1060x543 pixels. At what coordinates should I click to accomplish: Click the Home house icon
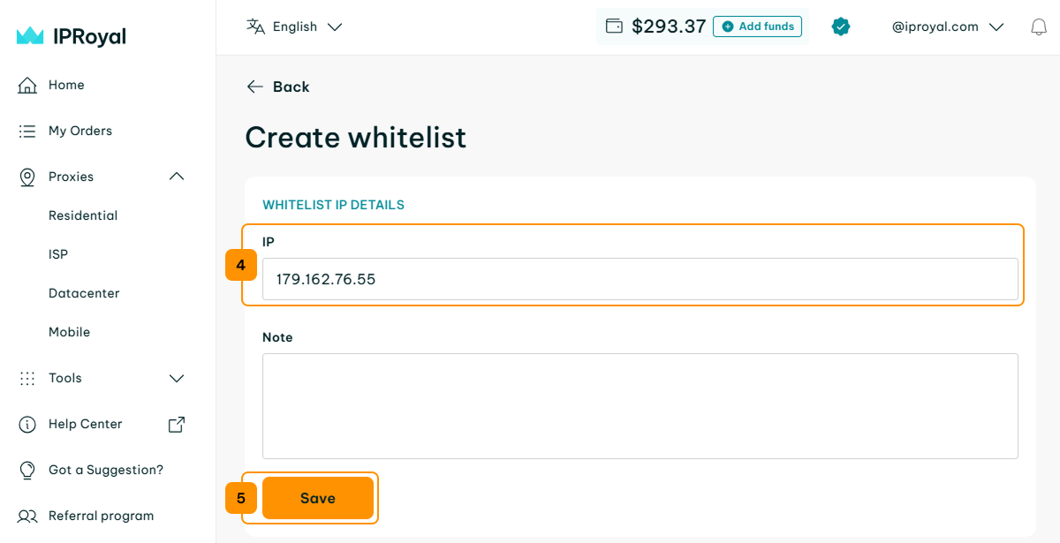click(x=28, y=85)
